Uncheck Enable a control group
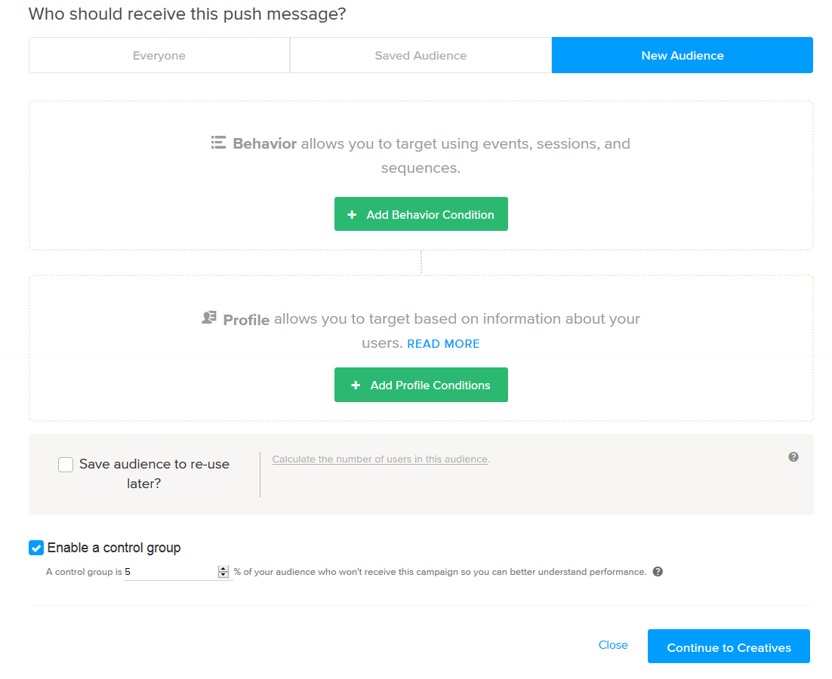Viewport: 832px width, 679px height. pos(36,548)
